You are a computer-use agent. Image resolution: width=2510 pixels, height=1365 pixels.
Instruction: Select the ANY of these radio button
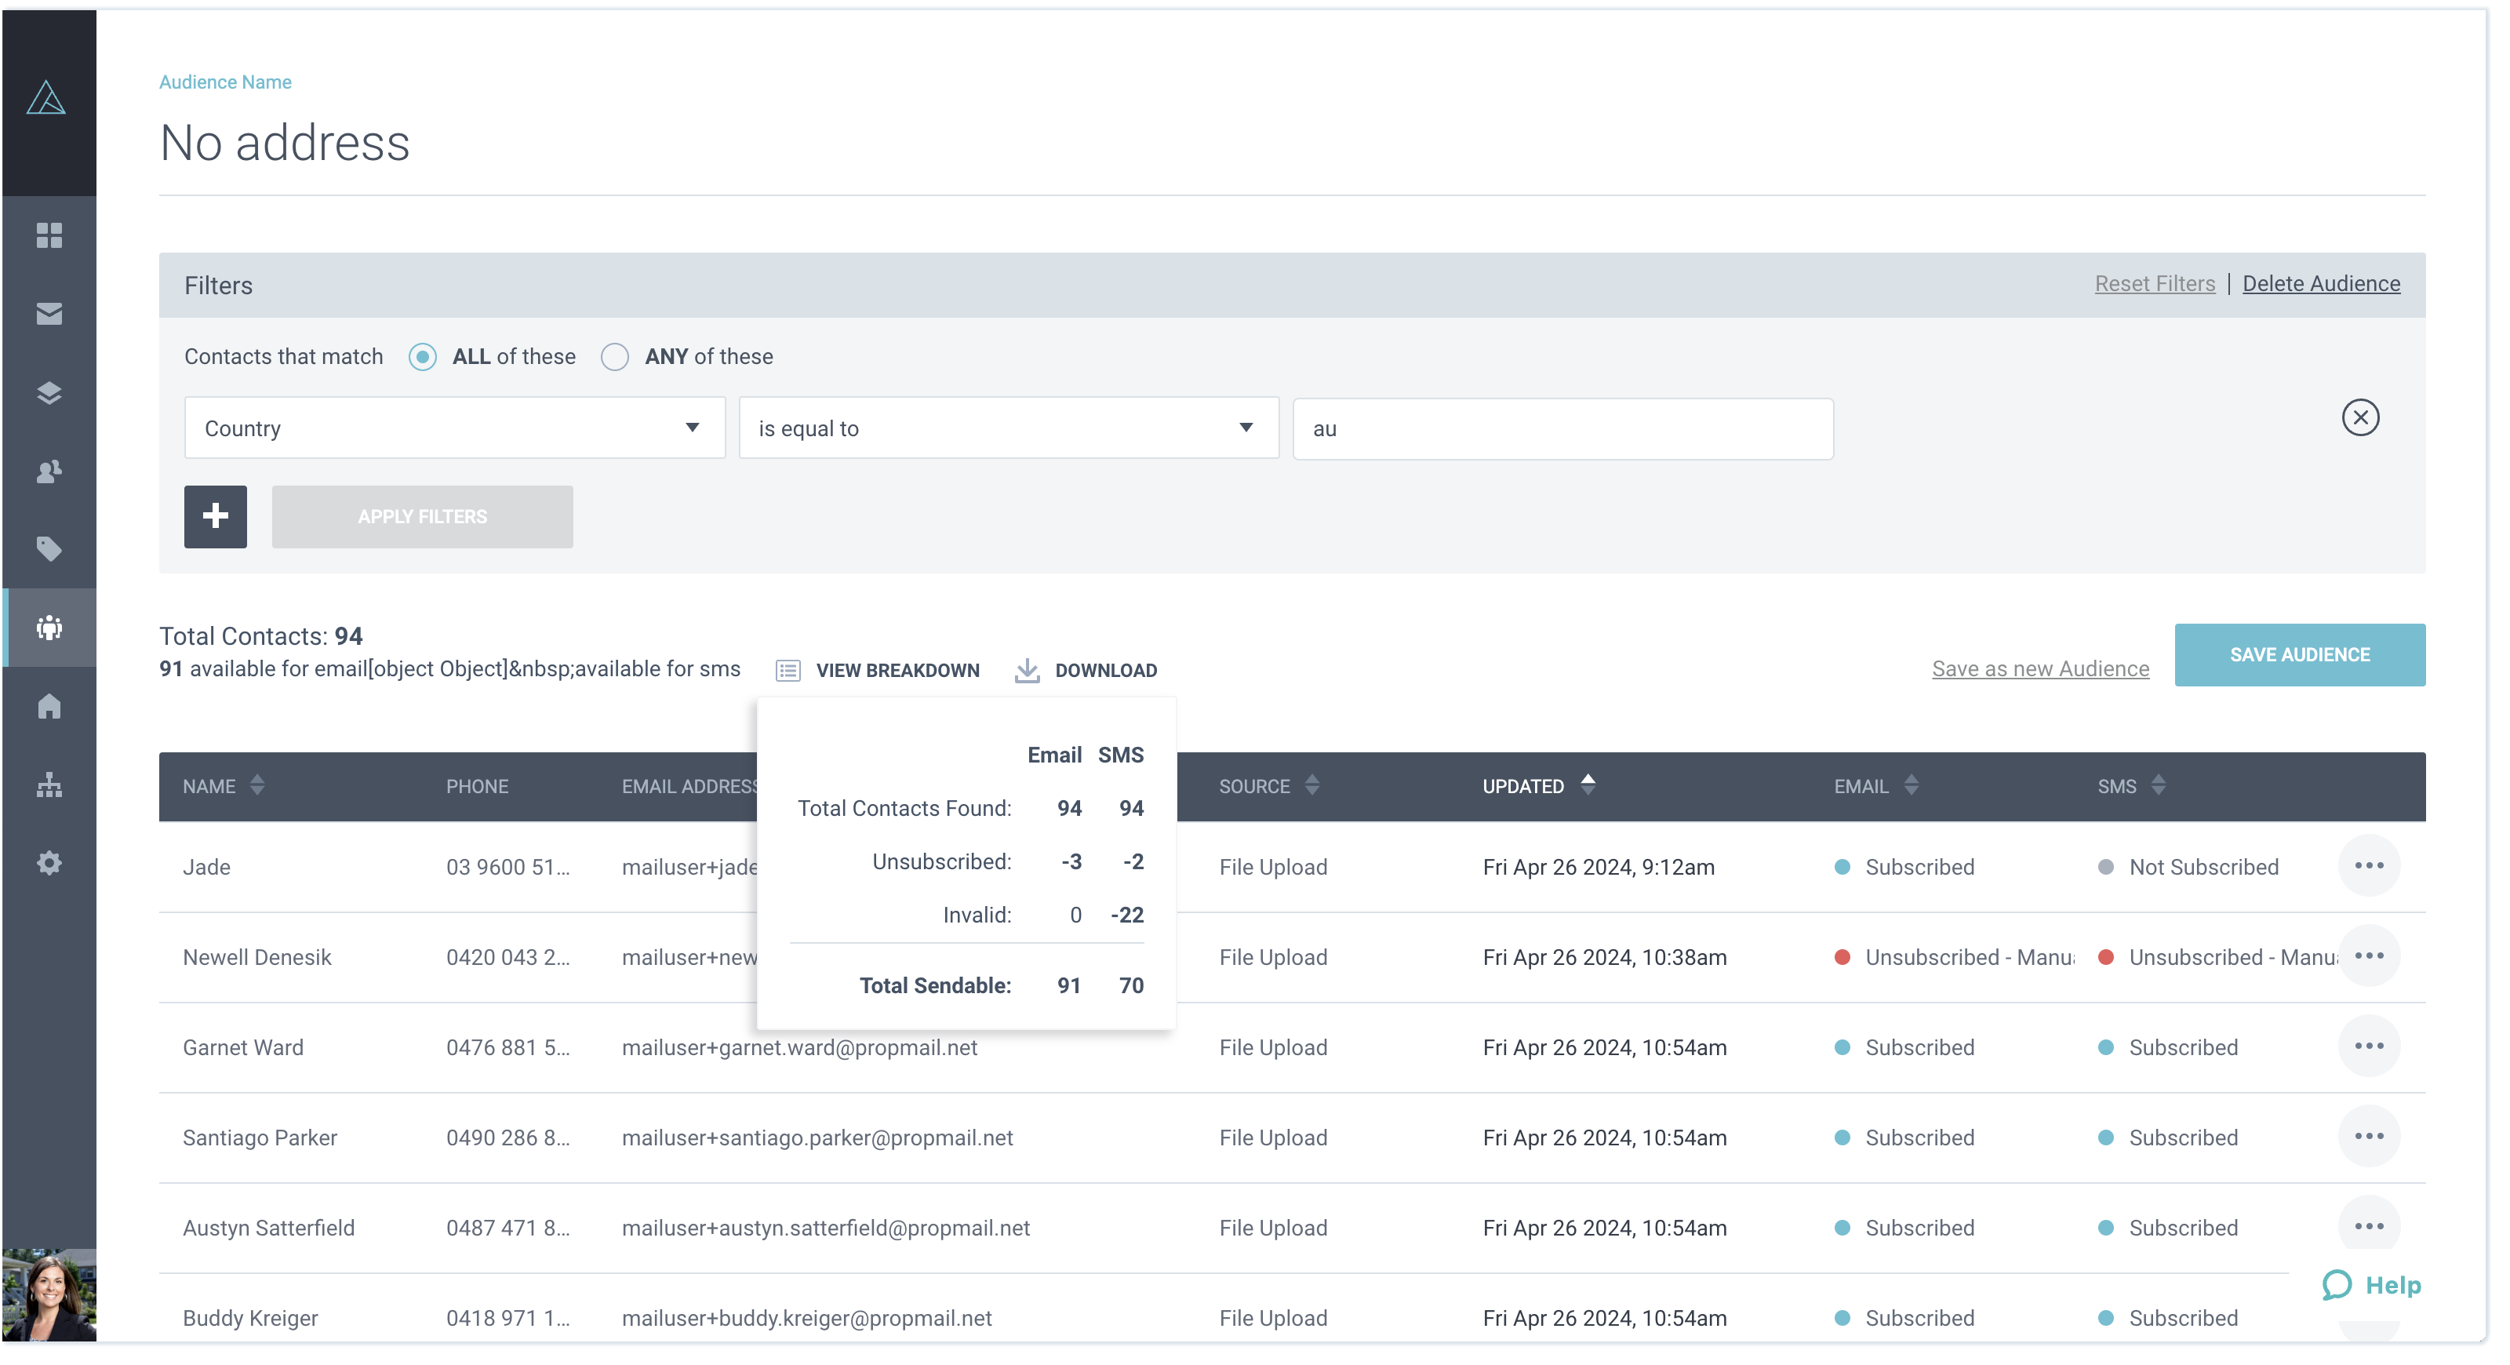[615, 358]
